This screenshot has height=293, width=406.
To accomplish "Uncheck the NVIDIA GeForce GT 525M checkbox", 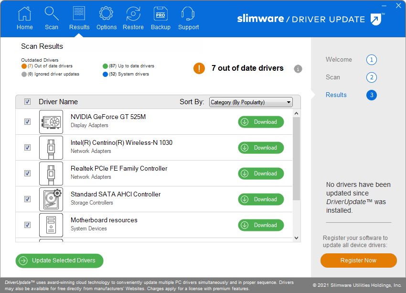I will (x=27, y=121).
